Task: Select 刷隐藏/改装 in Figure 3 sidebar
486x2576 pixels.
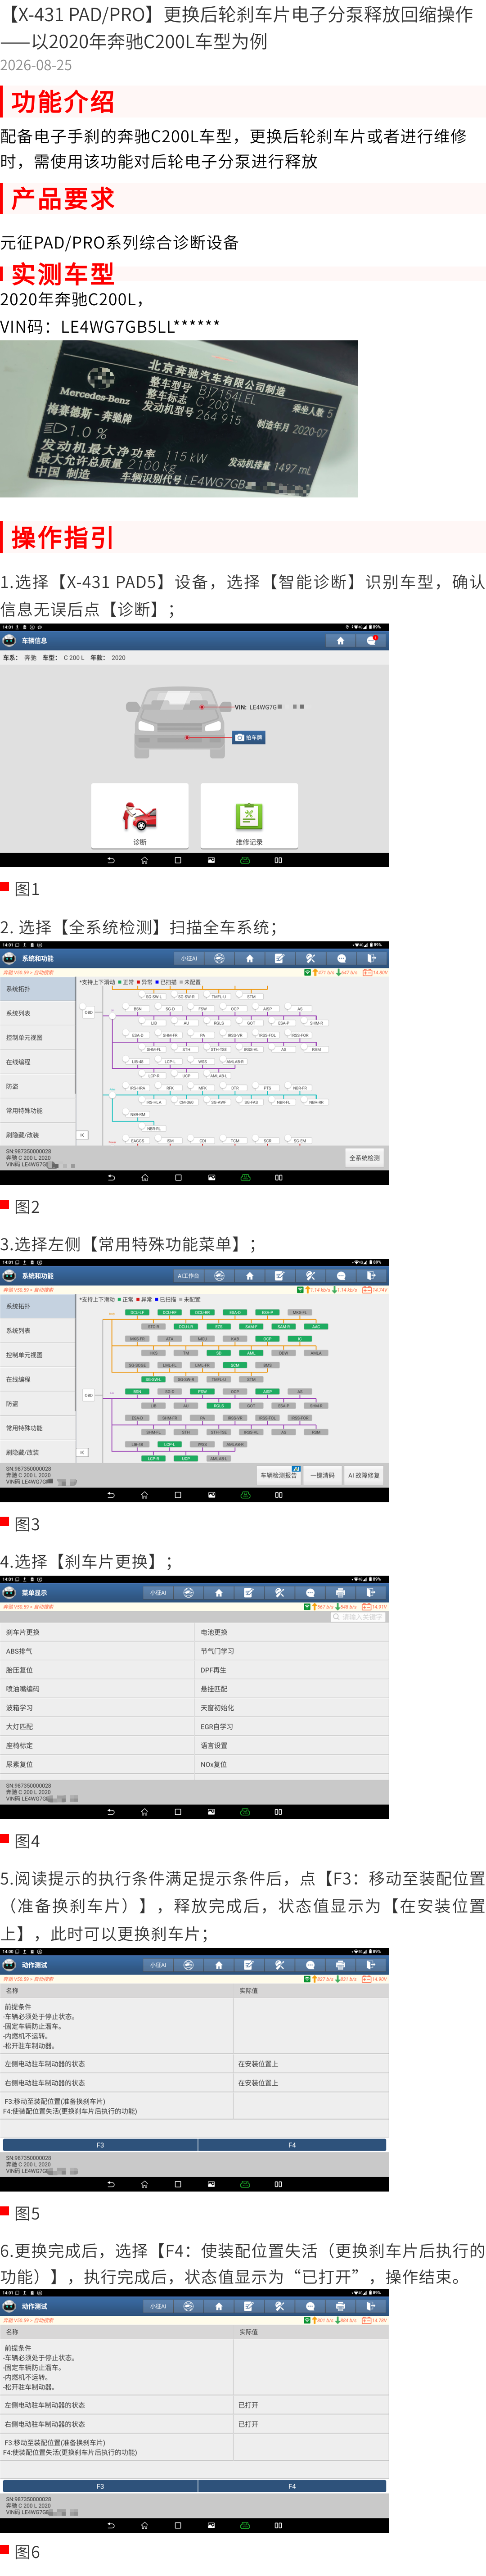Action: 38,1452
